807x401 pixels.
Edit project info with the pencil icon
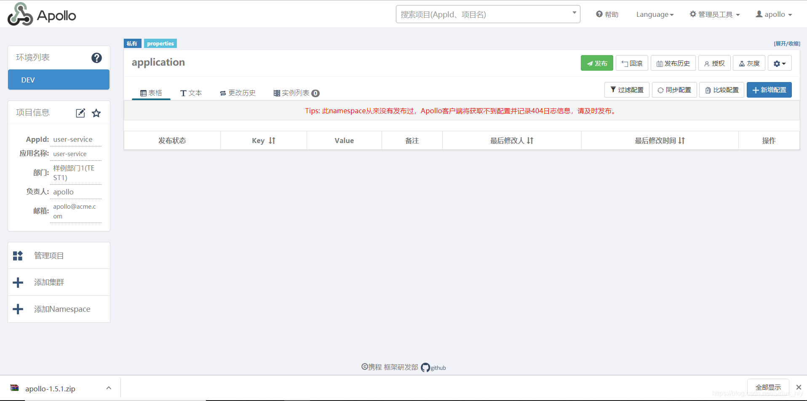tap(80, 113)
